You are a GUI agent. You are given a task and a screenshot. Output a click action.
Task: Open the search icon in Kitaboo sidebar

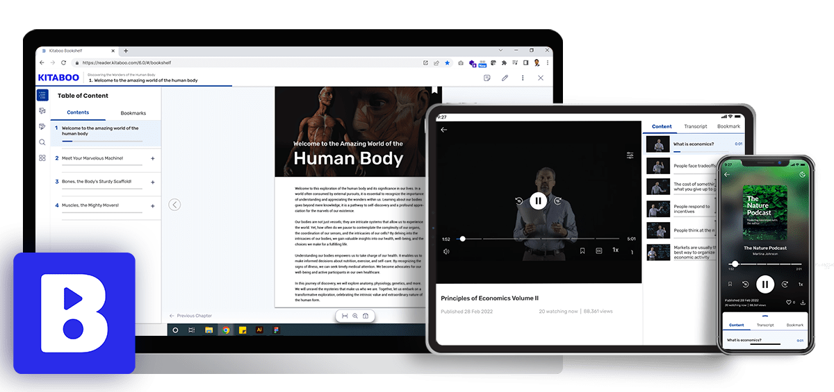tap(42, 142)
